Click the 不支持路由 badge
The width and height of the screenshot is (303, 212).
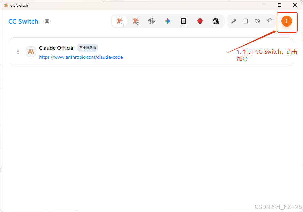point(88,48)
